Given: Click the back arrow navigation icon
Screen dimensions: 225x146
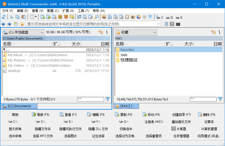Looking at the screenshot, I should pos(4,24).
